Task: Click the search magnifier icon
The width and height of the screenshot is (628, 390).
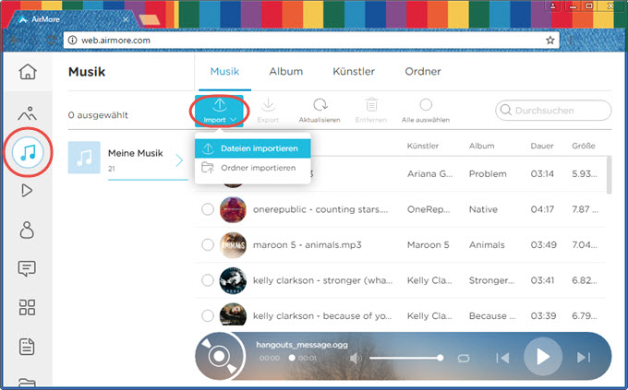Action: point(505,110)
